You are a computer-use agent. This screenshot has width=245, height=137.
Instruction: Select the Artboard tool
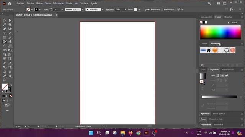(x=10, y=72)
